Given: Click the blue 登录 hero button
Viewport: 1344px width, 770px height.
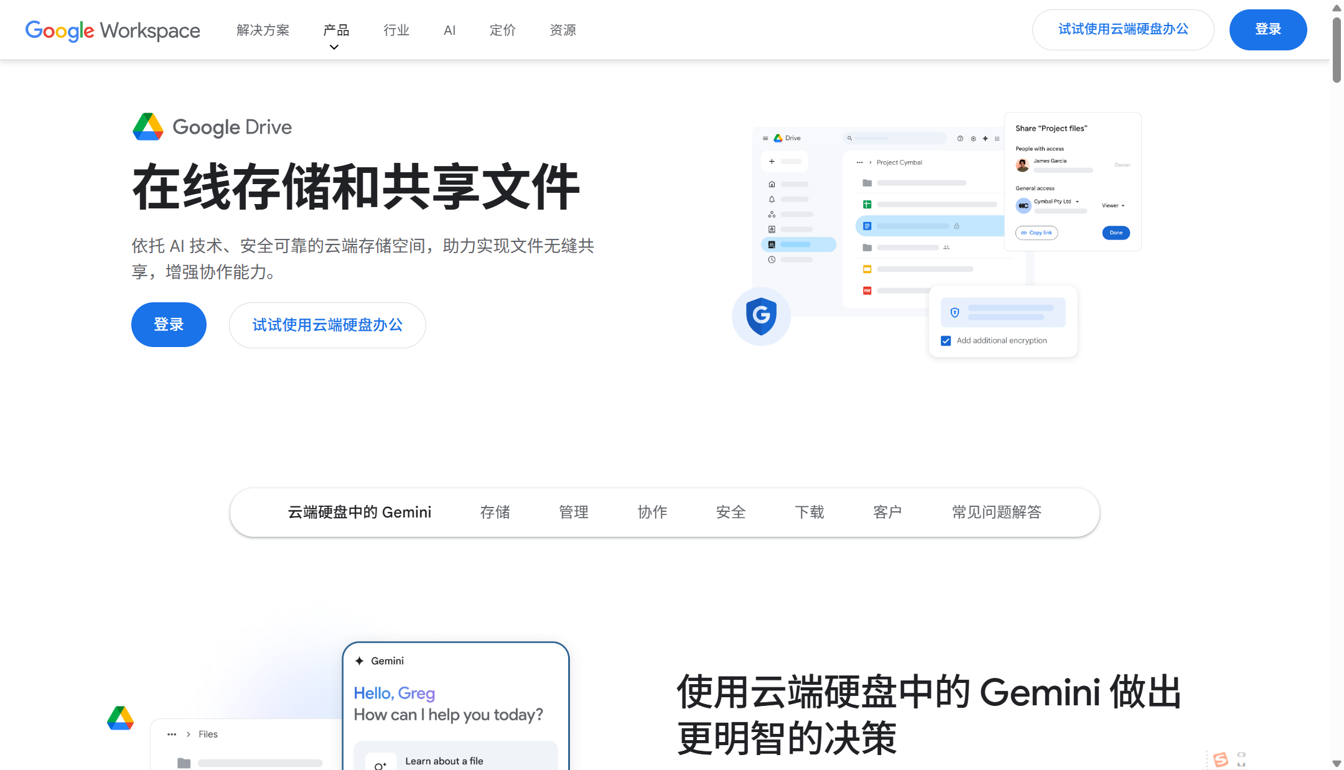Looking at the screenshot, I should pos(169,324).
